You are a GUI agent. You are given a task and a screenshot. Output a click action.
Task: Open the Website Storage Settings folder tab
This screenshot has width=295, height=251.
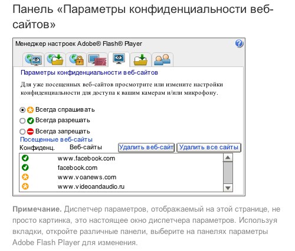point(140,59)
